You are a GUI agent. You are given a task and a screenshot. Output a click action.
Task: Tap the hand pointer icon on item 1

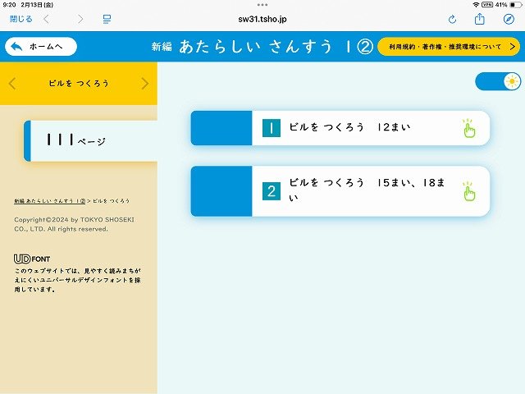coord(468,128)
